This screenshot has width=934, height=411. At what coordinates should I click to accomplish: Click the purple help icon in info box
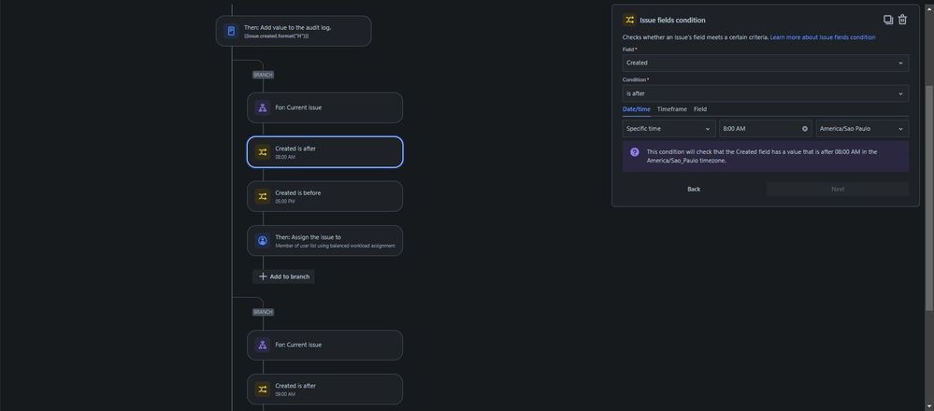pos(635,152)
